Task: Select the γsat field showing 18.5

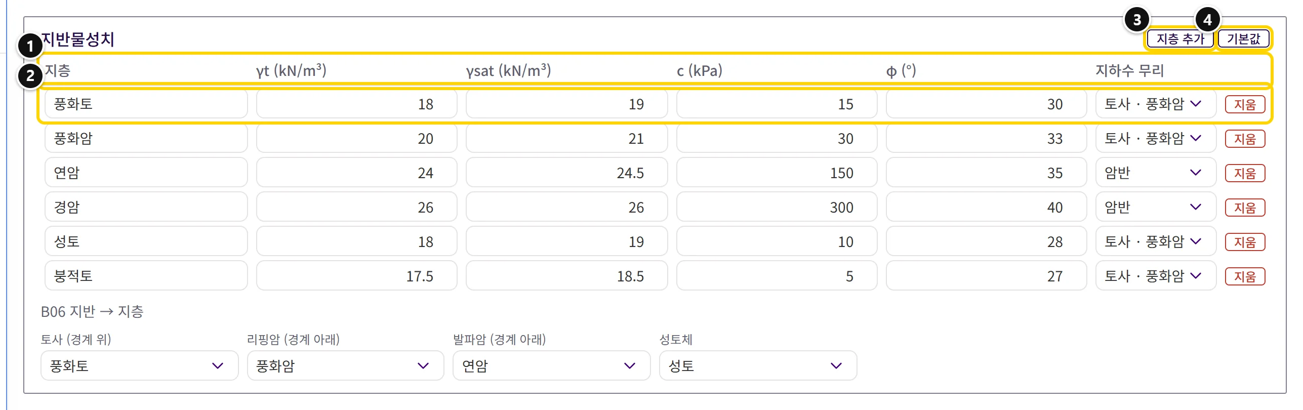Action: pos(567,276)
